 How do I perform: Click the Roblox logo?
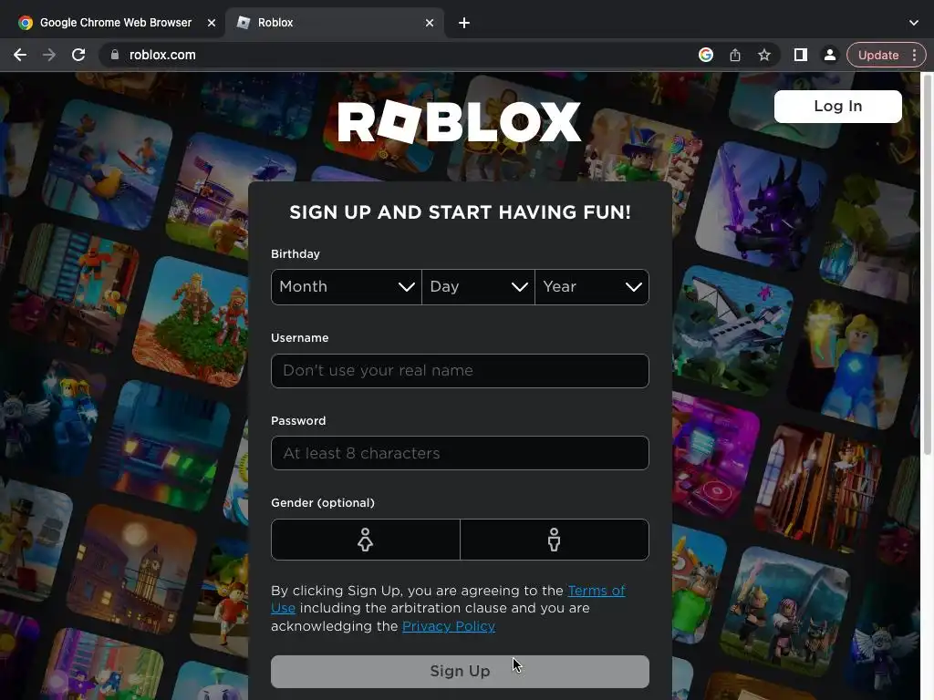(x=460, y=121)
